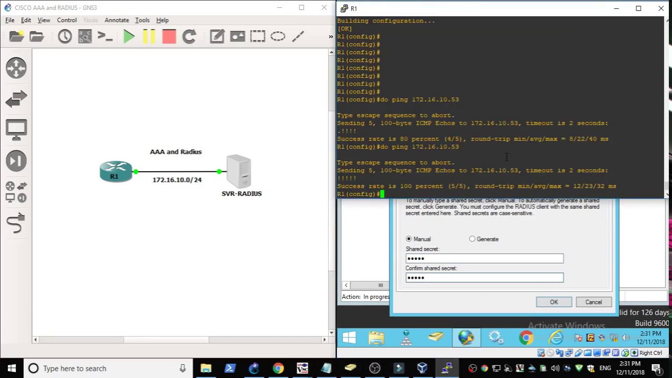Open a project via the open-folder toolbar icon
The width and height of the screenshot is (672, 378).
pos(37,36)
